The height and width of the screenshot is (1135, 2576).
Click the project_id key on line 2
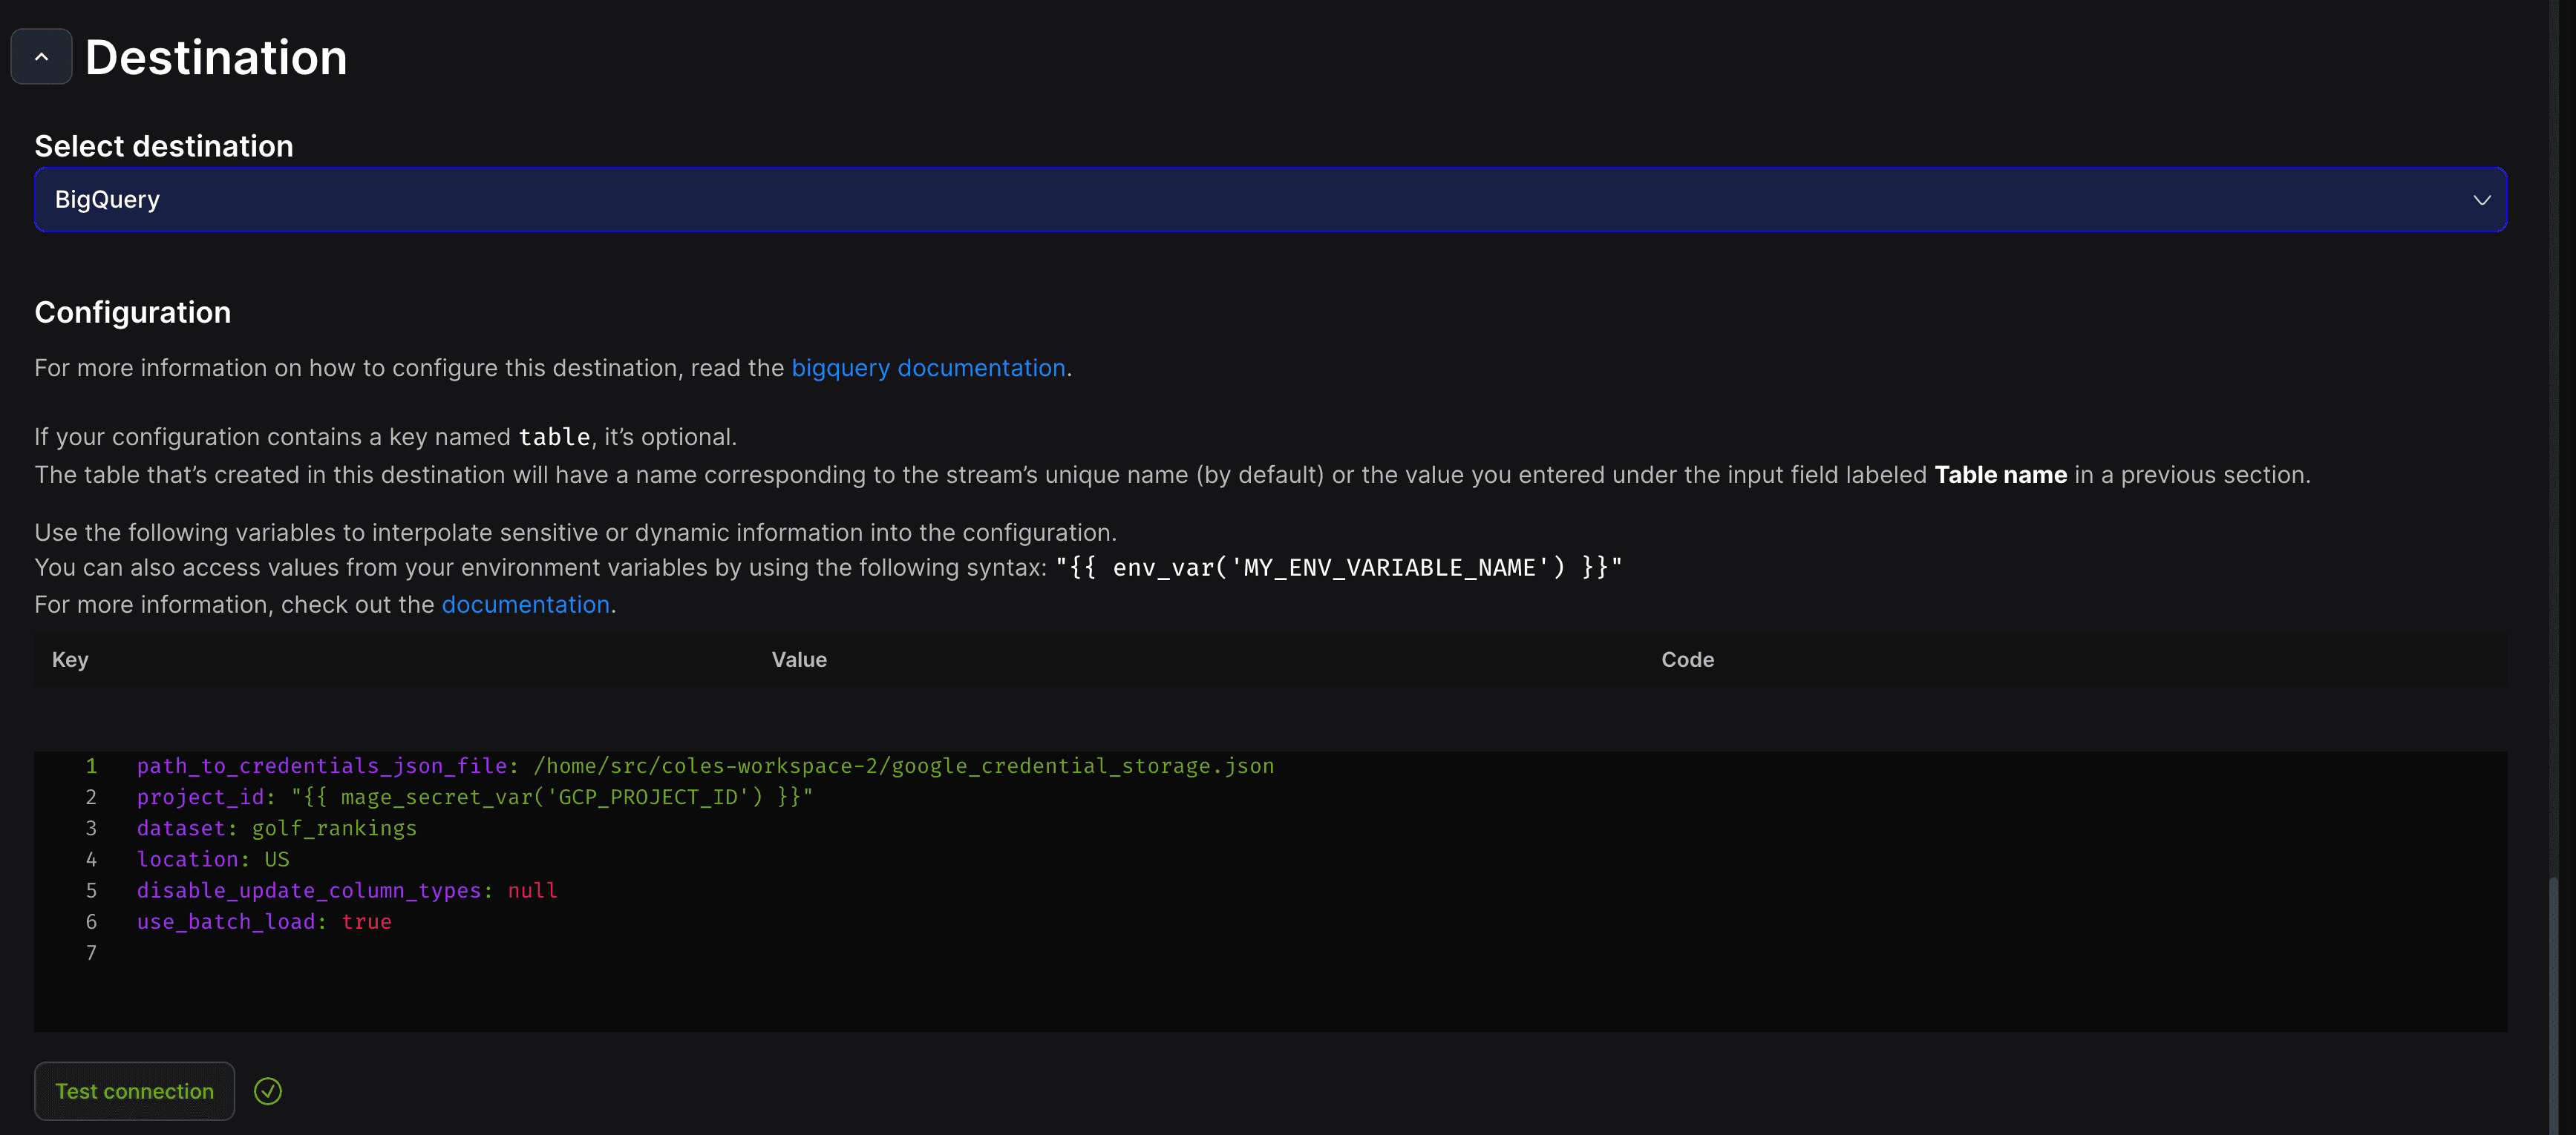(200, 797)
